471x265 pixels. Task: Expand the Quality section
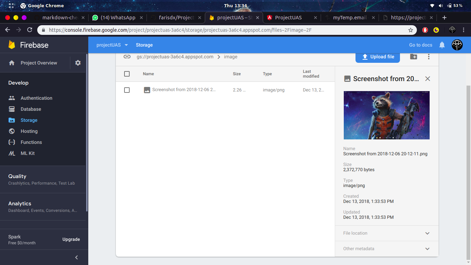pyautogui.click(x=43, y=179)
